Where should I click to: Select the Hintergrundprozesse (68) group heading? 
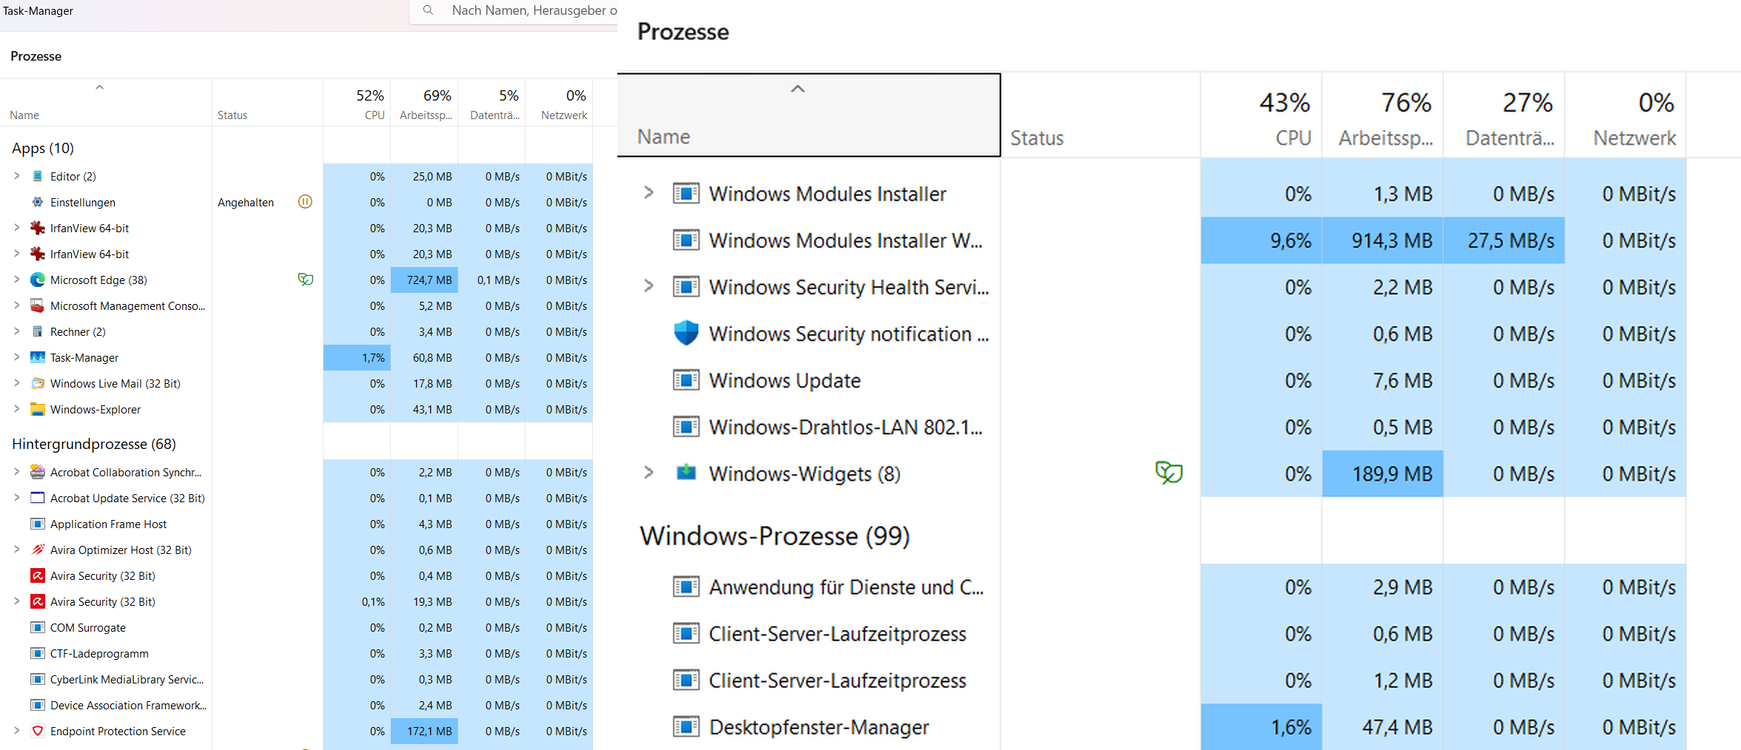94,444
